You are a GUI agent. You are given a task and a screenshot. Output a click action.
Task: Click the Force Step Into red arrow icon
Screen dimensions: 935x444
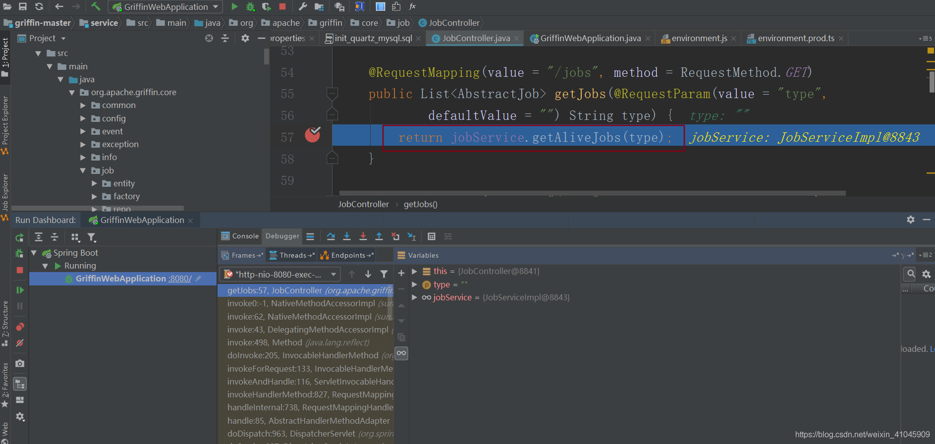(363, 236)
